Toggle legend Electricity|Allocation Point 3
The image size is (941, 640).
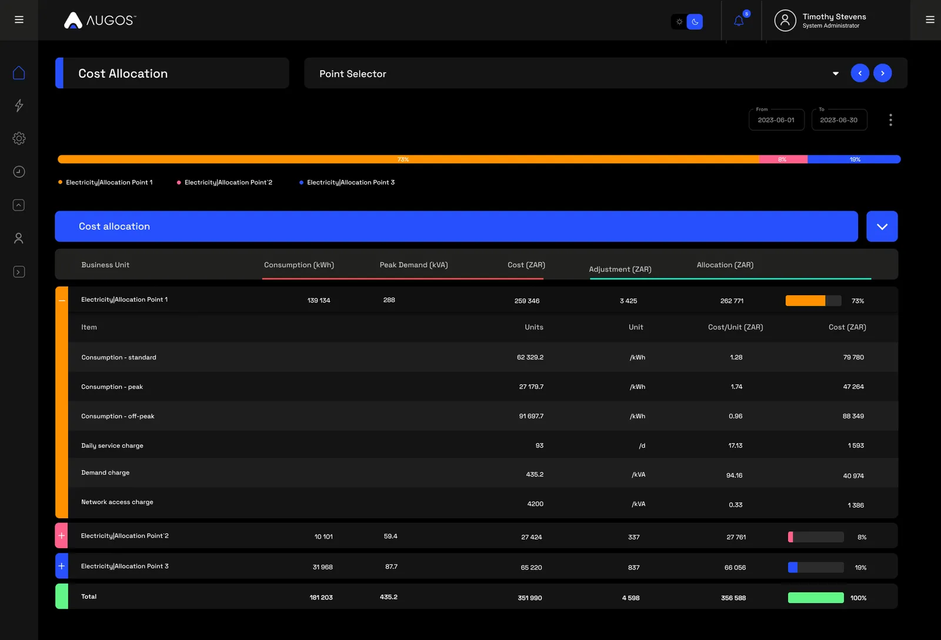click(347, 182)
